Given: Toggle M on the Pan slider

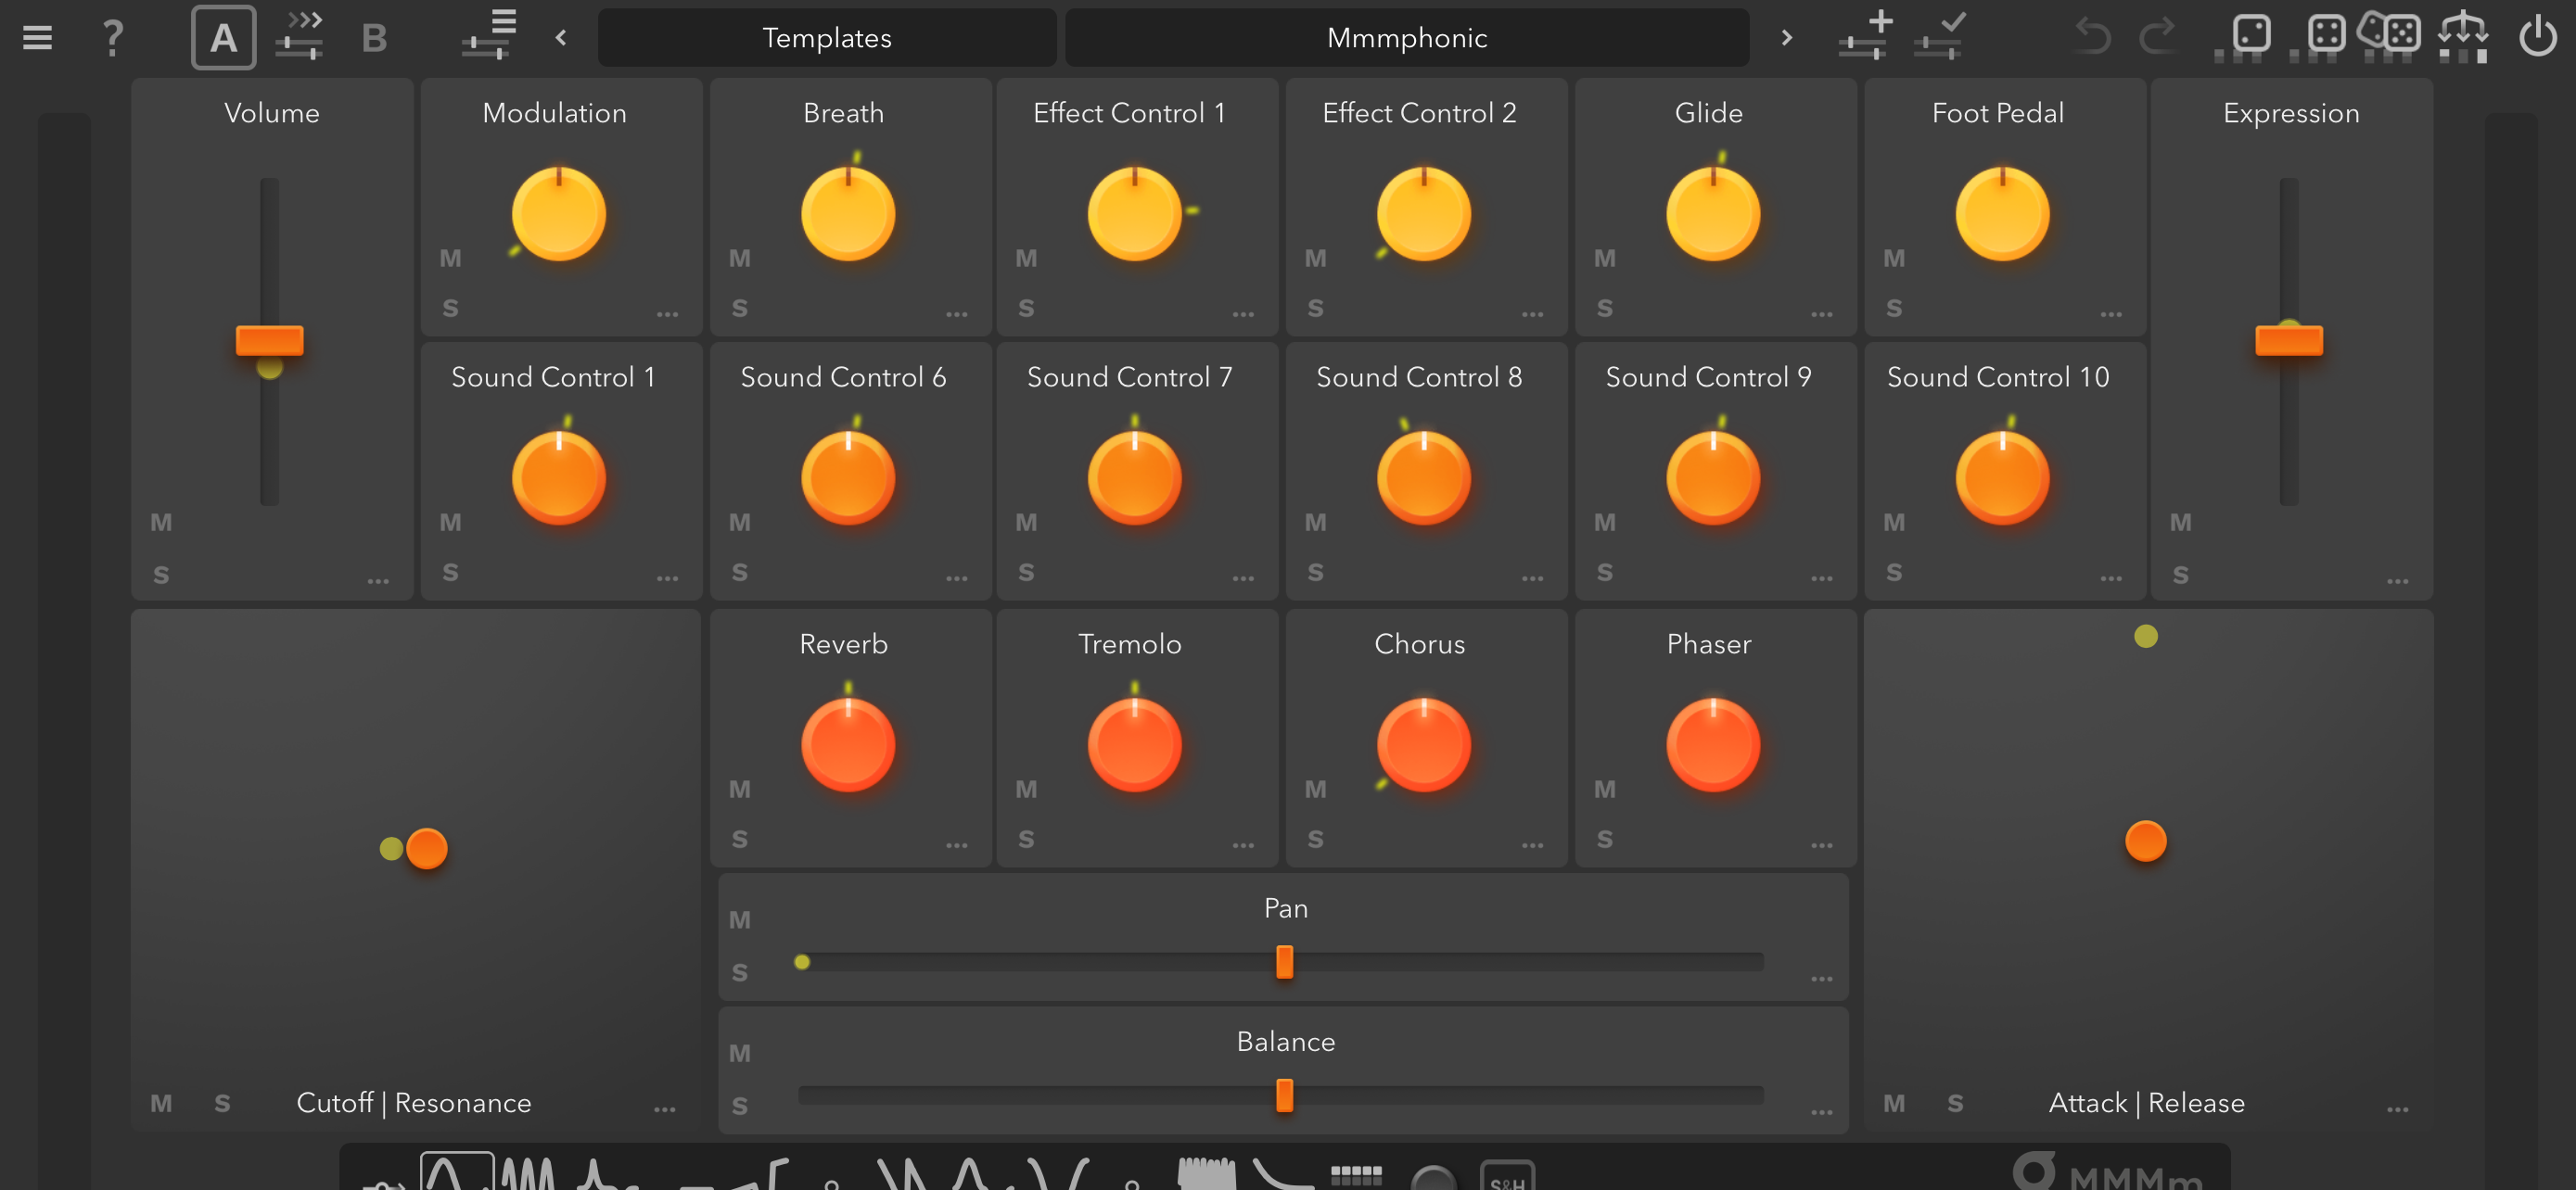Looking at the screenshot, I should click(x=739, y=920).
